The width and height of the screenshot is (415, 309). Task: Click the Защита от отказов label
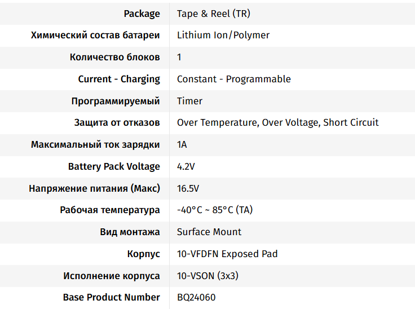(x=117, y=122)
